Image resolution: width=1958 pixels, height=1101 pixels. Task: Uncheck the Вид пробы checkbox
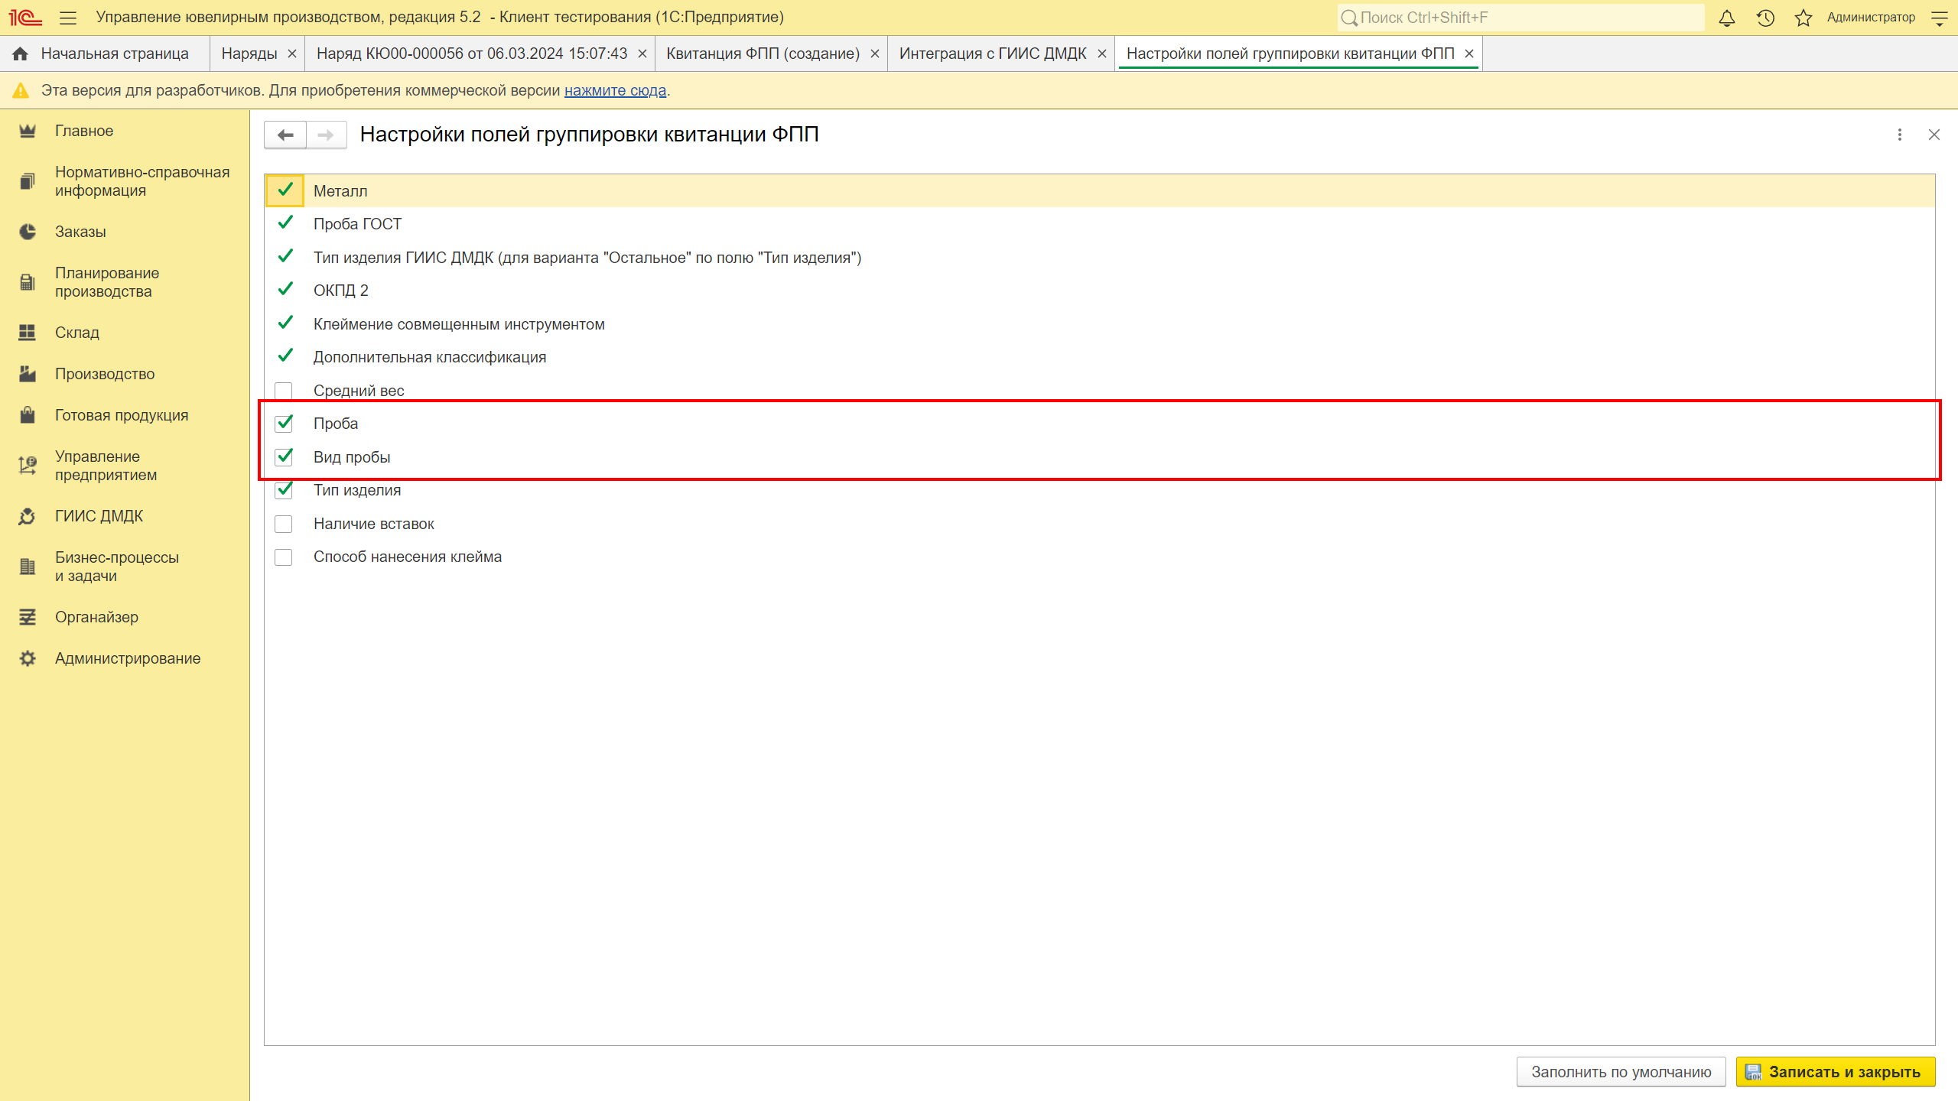click(284, 457)
